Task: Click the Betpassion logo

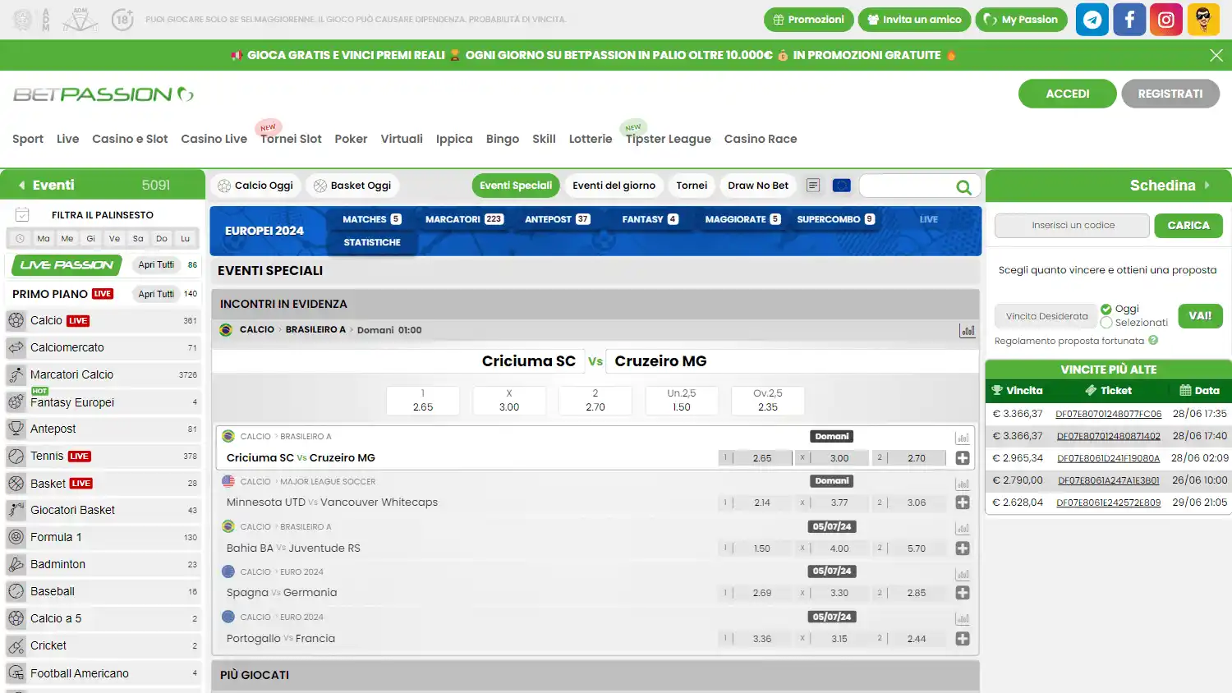Action: [x=103, y=94]
